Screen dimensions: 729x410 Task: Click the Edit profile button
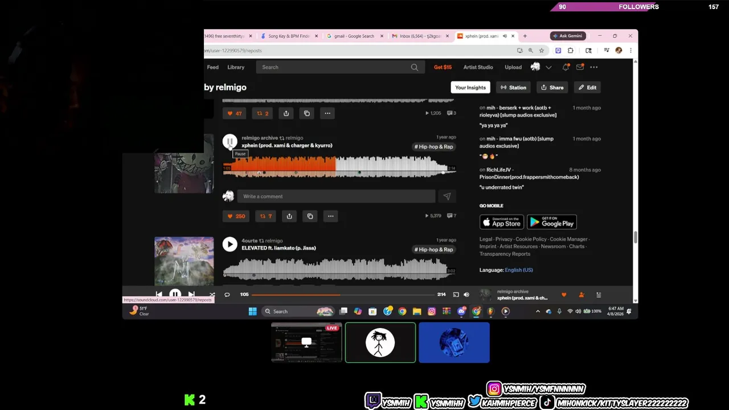[x=588, y=88]
